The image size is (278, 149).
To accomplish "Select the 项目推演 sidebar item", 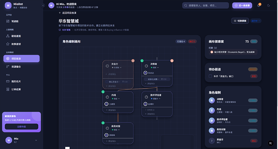I will [x=21, y=59].
